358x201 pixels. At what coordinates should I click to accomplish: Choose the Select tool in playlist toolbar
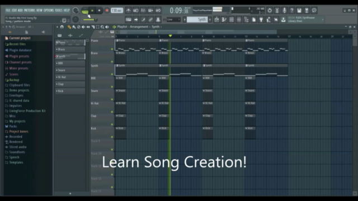coord(98,27)
